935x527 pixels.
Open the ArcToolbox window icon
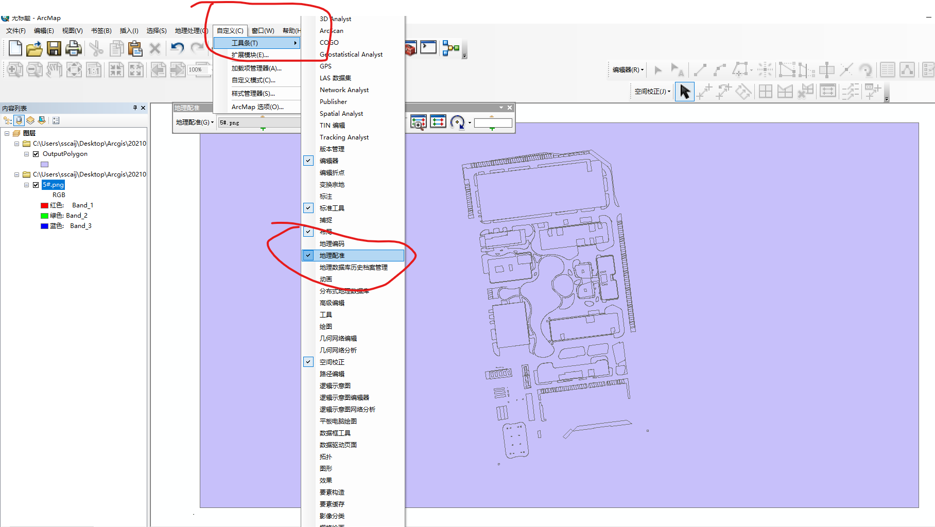[x=410, y=48]
